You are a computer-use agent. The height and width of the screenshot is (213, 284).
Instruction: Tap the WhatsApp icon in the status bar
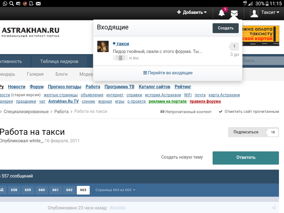pyautogui.click(x=5, y=3)
